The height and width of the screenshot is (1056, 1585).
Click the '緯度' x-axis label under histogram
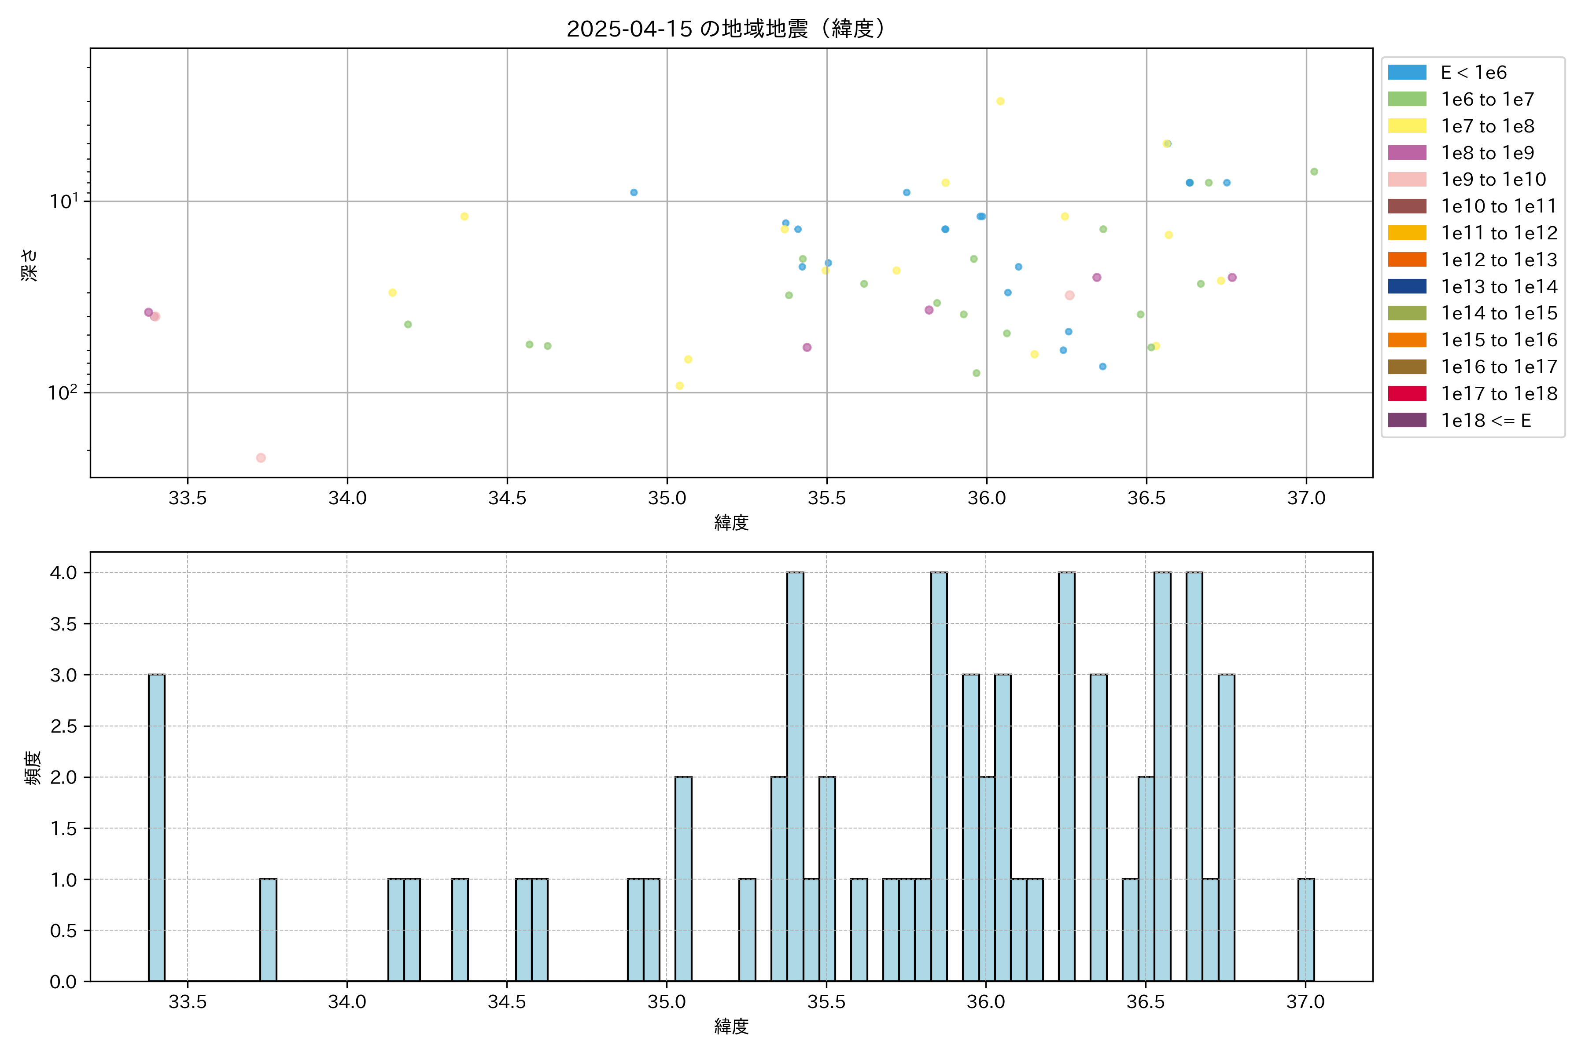(731, 1027)
